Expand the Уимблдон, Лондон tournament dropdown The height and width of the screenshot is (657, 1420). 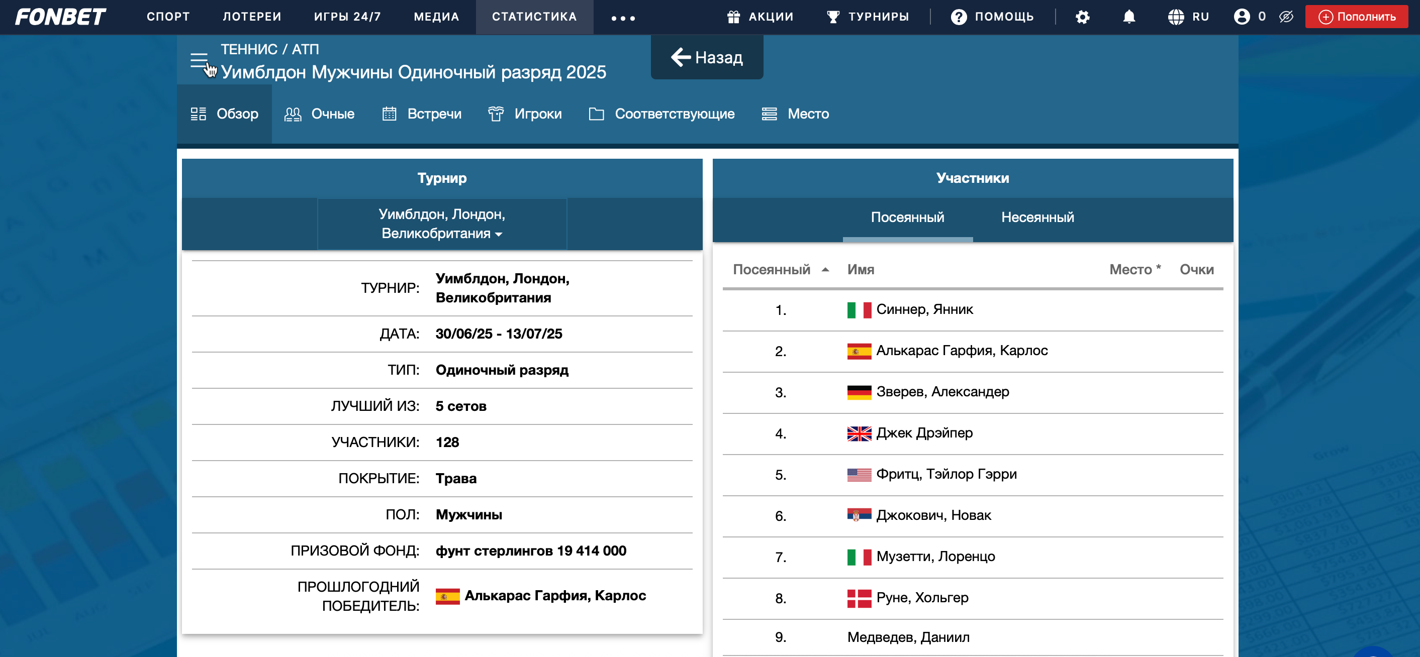coord(442,224)
